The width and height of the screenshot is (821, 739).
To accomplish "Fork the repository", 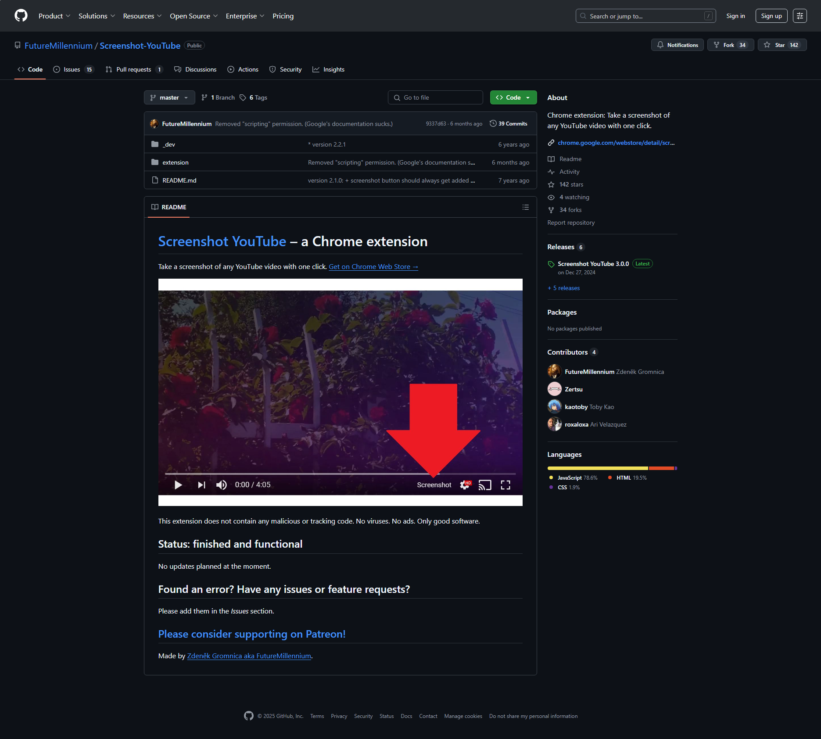I will [x=731, y=45].
